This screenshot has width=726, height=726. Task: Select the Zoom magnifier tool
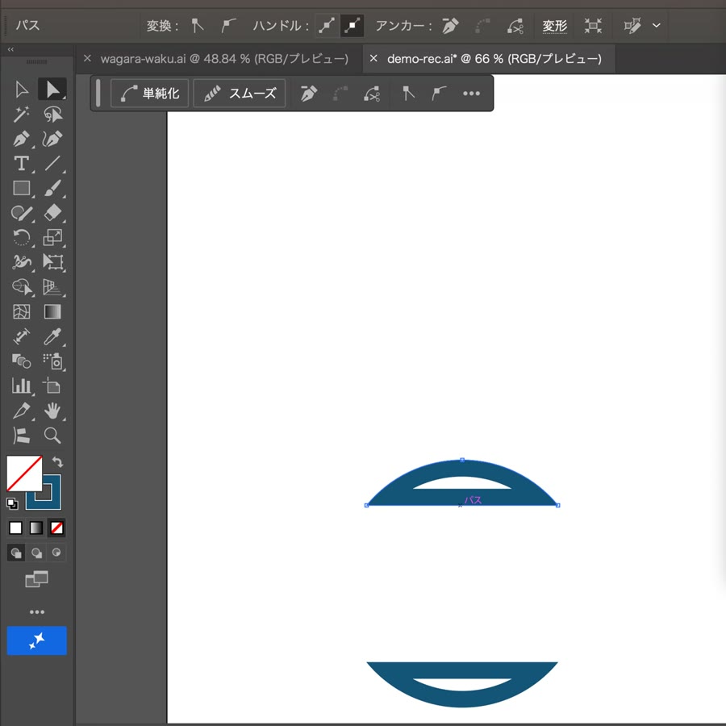click(52, 436)
